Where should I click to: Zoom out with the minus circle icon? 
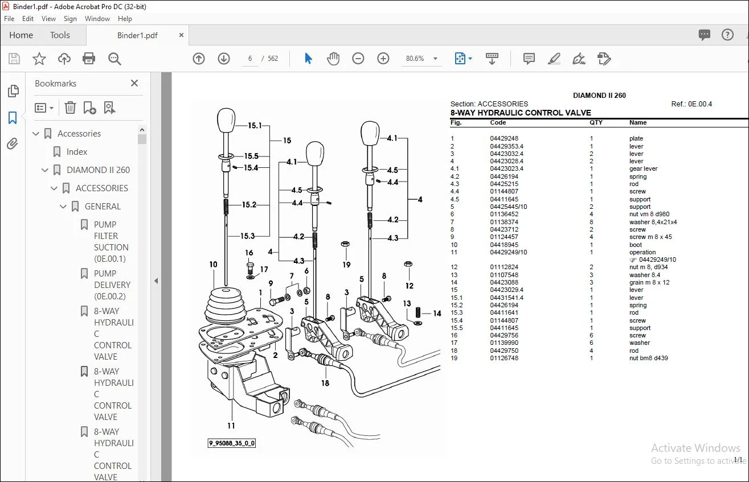click(x=358, y=59)
